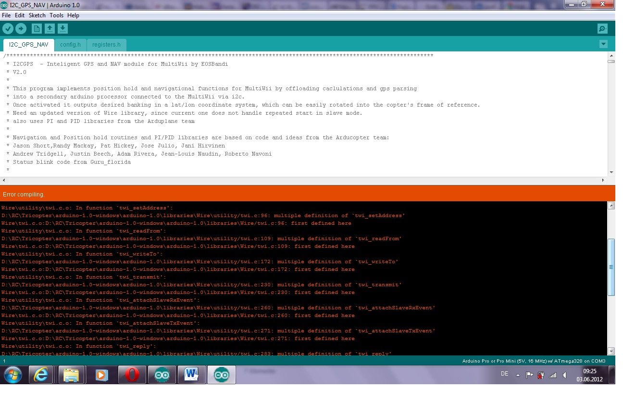This screenshot has width=623, height=415.
Task: Click the Verify checkmark icon to compile
Action: pos(8,28)
